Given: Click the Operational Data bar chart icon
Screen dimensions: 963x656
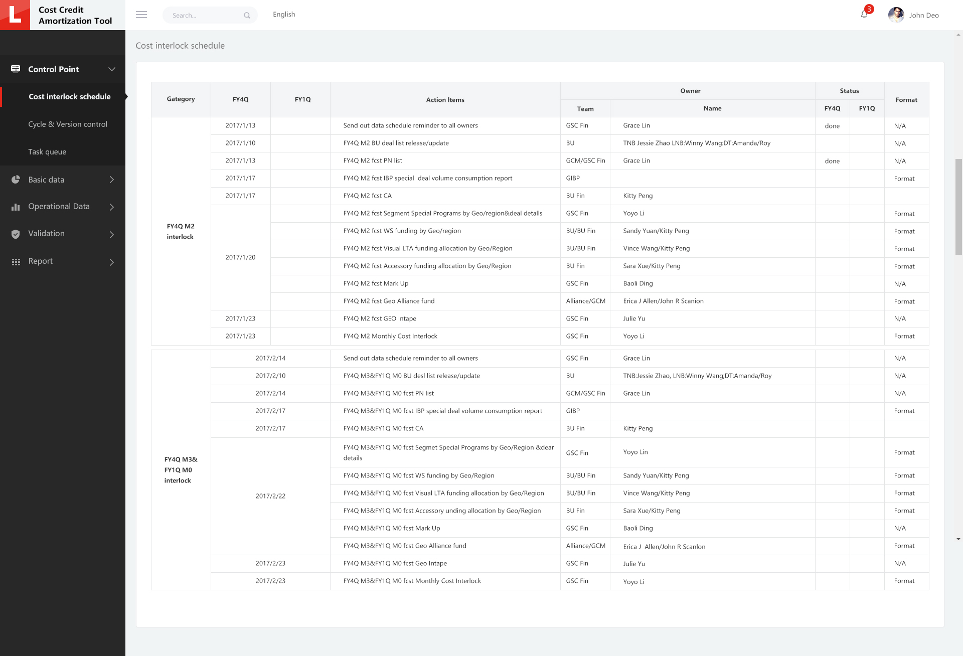Looking at the screenshot, I should pos(16,207).
